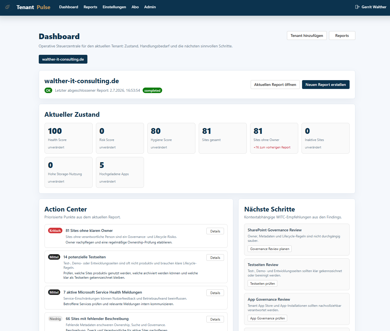Viewport: 390px width, 331px height.
Task: Open Details for Microsoft Service Health Meldungen
Action: coord(215,293)
